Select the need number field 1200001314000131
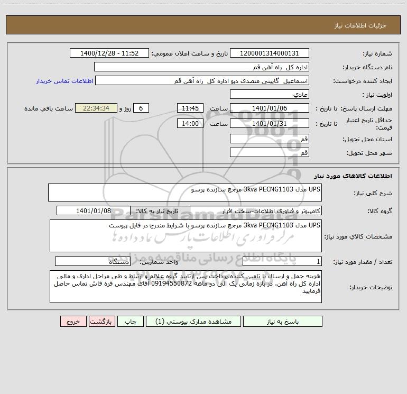Viewport: 407px width, 394px height. [270, 53]
